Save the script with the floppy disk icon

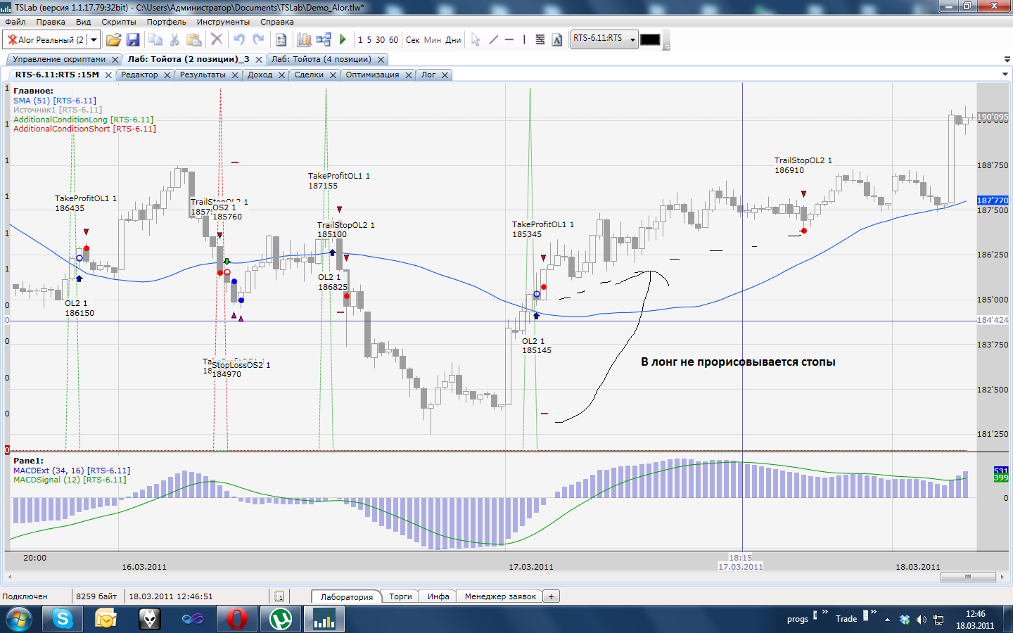click(x=133, y=39)
